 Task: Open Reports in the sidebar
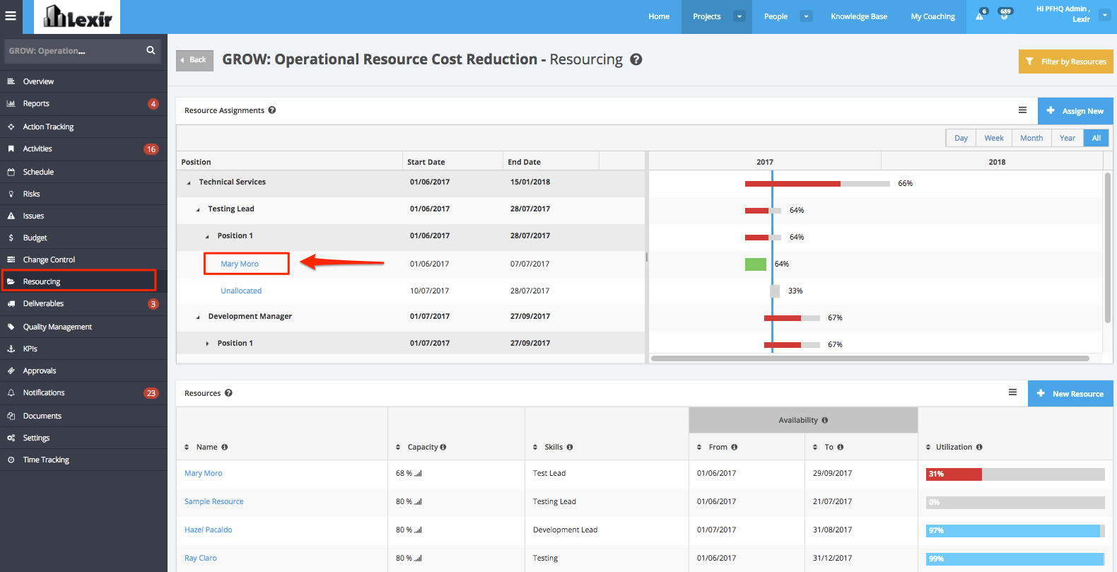(x=83, y=103)
